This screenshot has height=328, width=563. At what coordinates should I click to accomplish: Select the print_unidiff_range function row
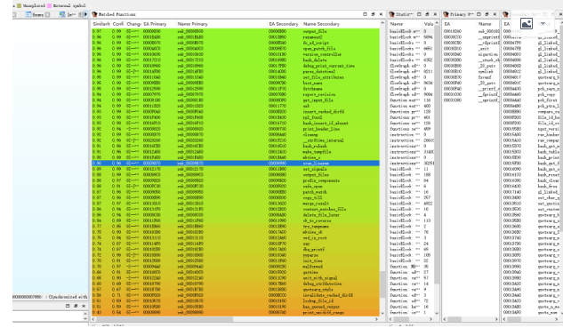(235, 312)
